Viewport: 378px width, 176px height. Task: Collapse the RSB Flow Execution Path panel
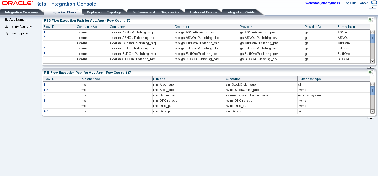pos(371,68)
